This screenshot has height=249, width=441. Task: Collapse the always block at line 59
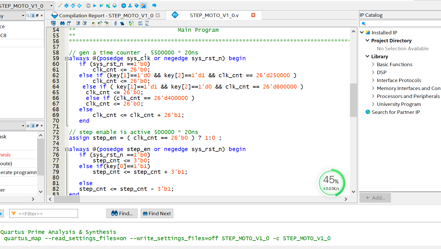(67, 58)
